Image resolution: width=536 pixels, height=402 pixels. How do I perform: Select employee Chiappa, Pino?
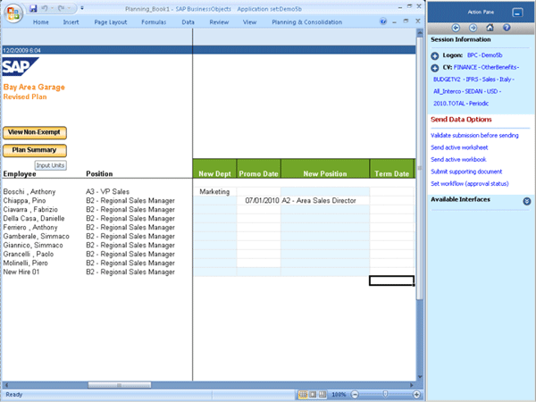(25, 201)
